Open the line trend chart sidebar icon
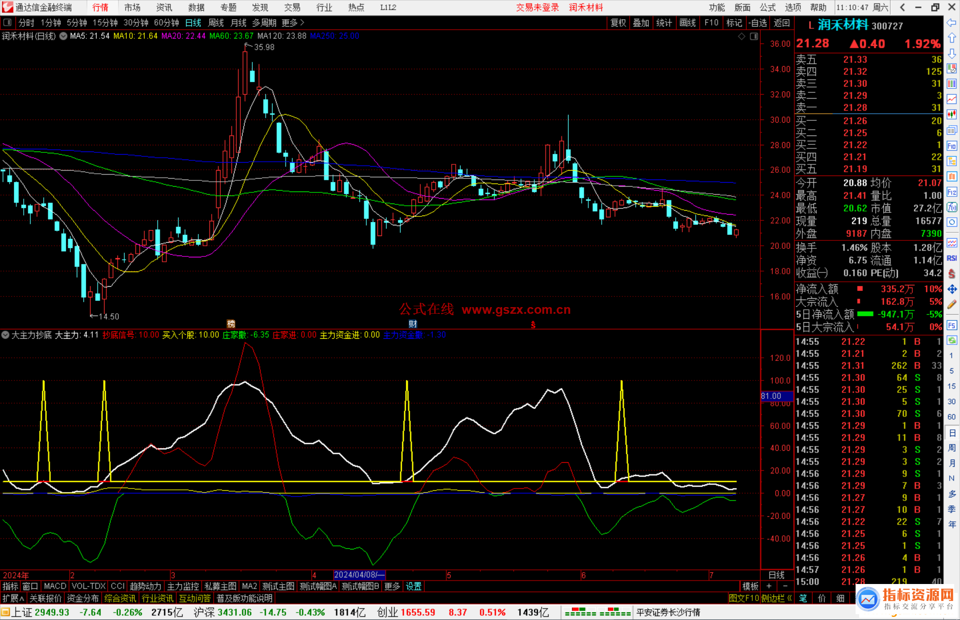Image resolution: width=960 pixels, height=620 pixels. click(x=952, y=99)
